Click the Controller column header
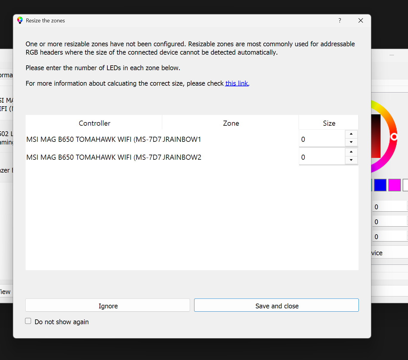 [x=94, y=123]
